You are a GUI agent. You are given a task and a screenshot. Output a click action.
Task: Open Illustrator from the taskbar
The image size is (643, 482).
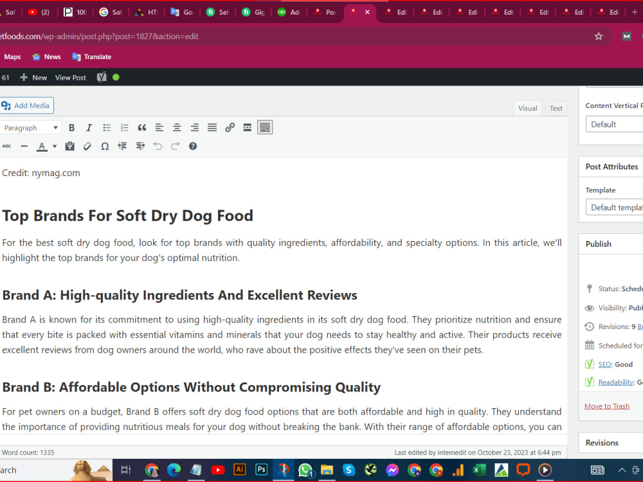(239, 470)
